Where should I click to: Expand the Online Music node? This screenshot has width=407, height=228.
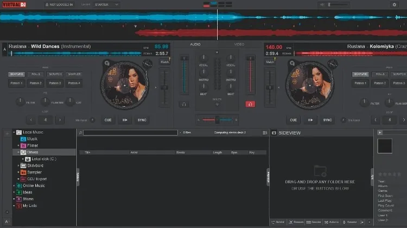(14, 186)
